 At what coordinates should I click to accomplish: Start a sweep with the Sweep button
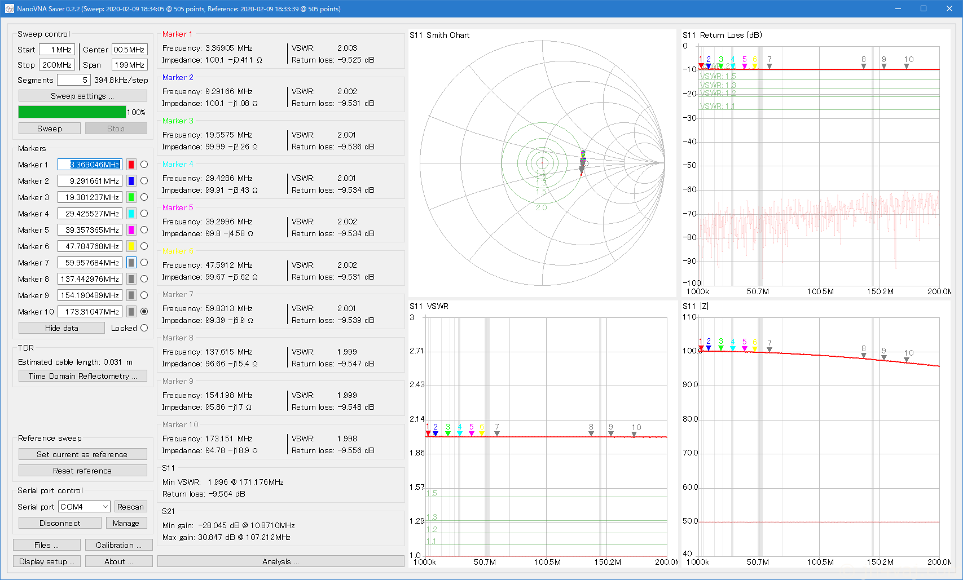50,129
